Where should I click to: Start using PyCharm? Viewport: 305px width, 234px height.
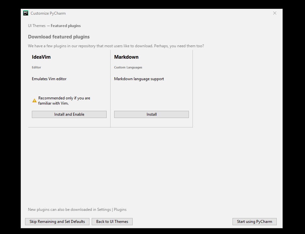pos(254,222)
